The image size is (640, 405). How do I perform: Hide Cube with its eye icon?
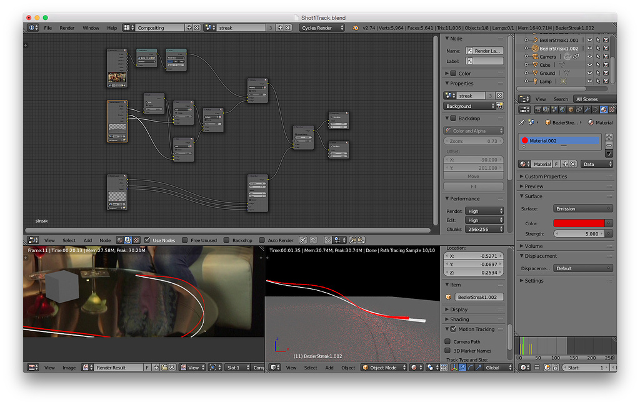(x=589, y=65)
